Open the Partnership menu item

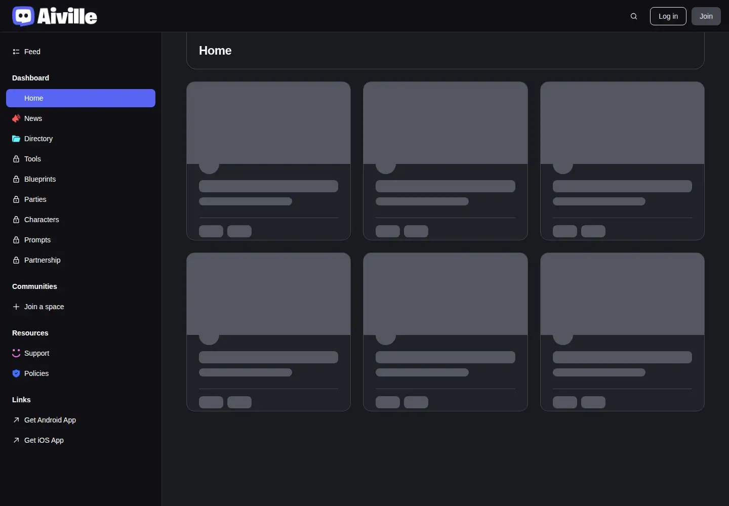point(80,260)
